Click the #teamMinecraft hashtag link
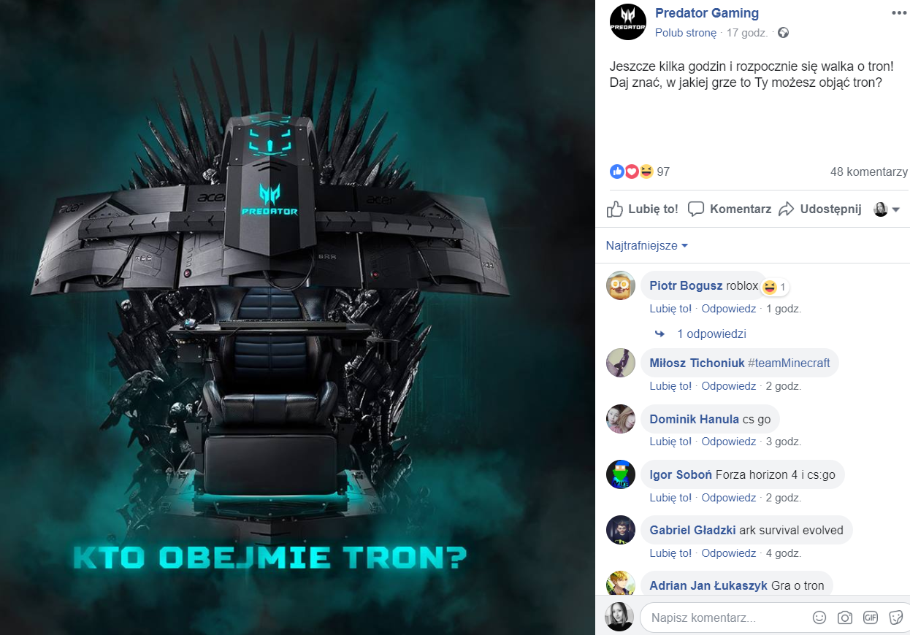Viewport: 910px width, 635px height. pyautogui.click(x=789, y=363)
